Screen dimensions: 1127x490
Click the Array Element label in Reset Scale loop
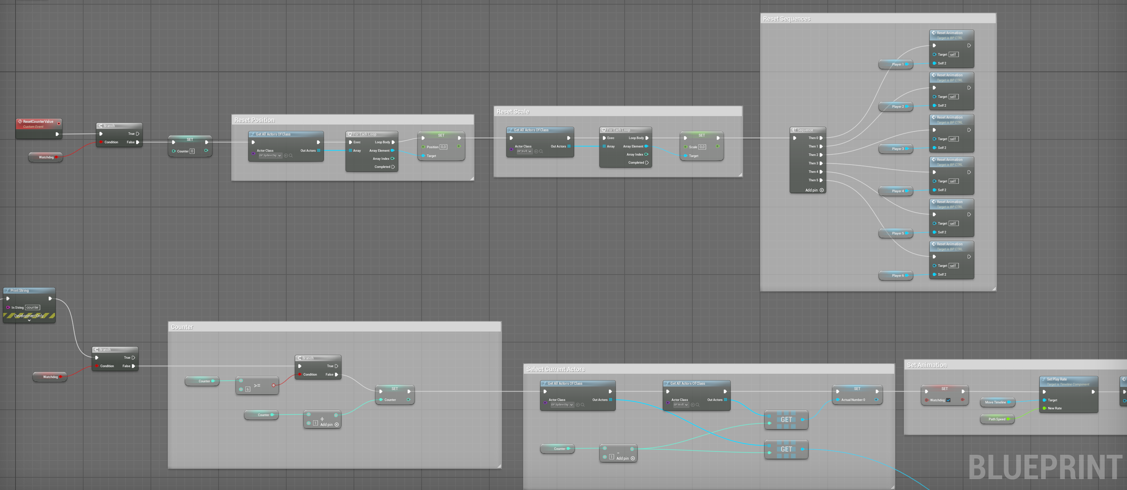(x=633, y=146)
